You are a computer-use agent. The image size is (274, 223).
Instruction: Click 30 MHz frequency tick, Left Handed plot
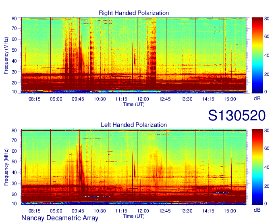pos(14,183)
